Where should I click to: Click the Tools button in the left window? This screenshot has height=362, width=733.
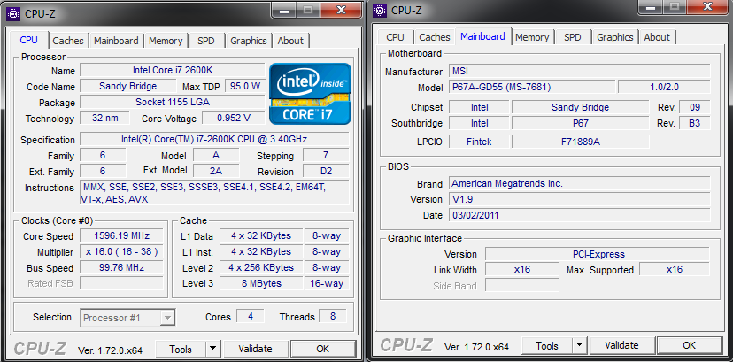coord(181,349)
